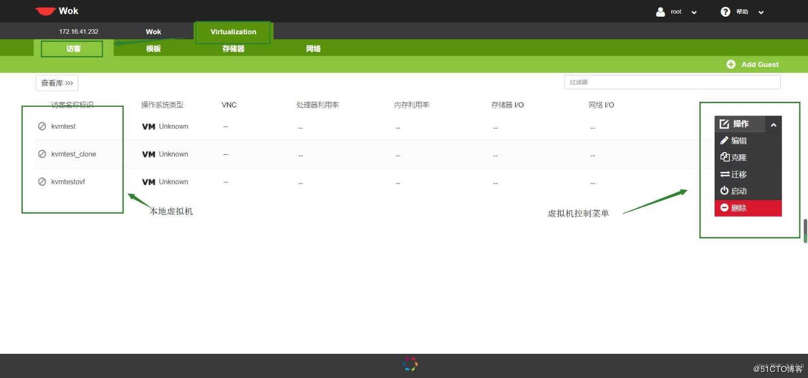Screen dimensions: 808x378
Task: Select the kvmtest_clone guest name
Action: [74, 154]
